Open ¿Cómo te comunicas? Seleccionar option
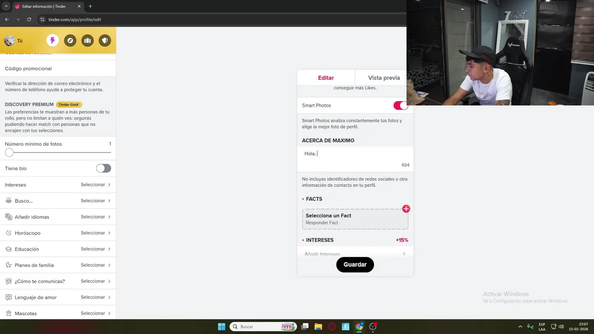Viewport: 594px width, 334px height. pyautogui.click(x=96, y=281)
